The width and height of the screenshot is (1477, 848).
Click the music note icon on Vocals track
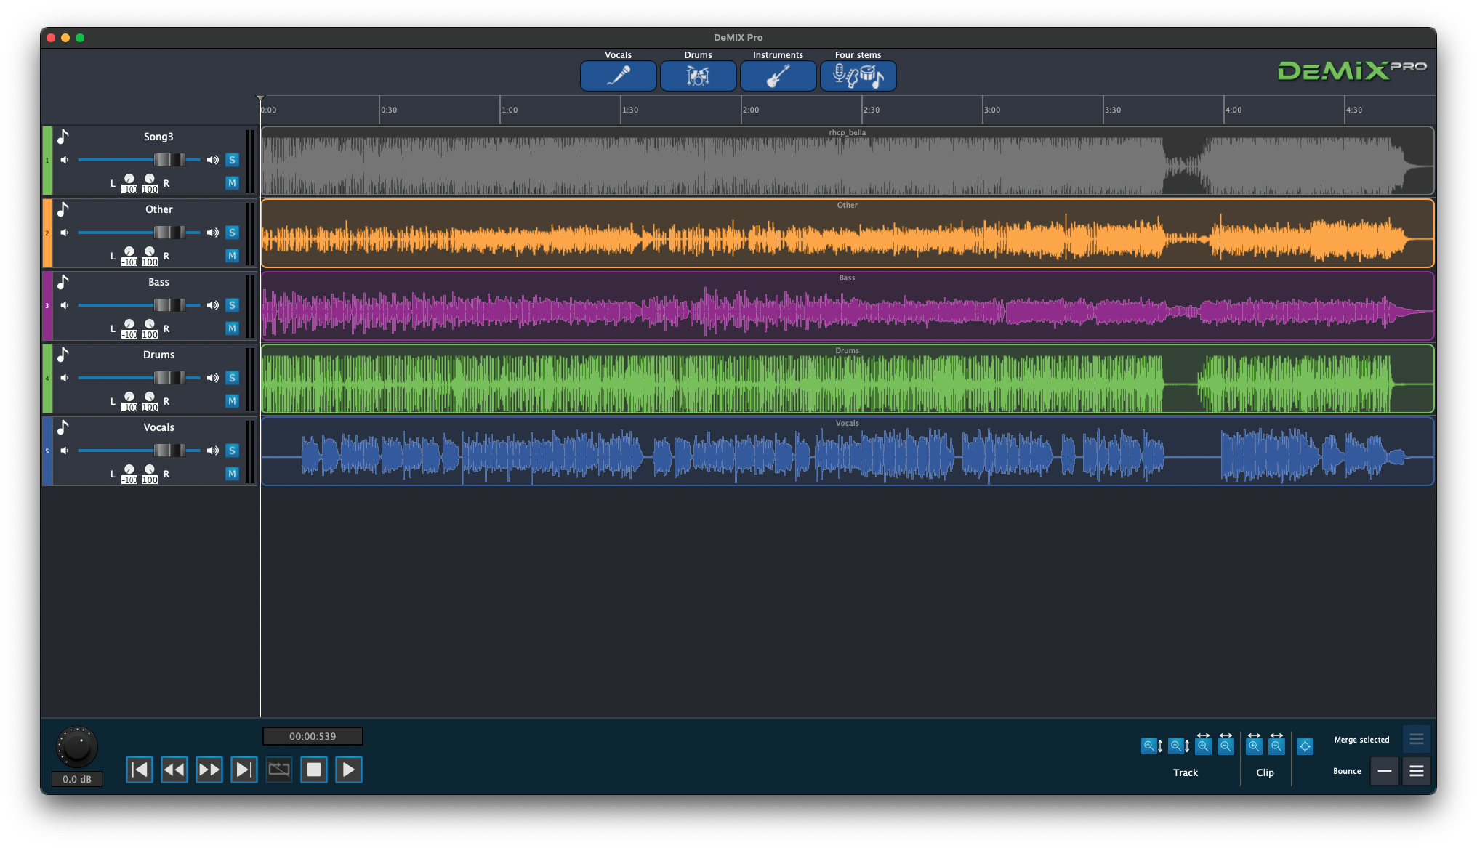63,427
